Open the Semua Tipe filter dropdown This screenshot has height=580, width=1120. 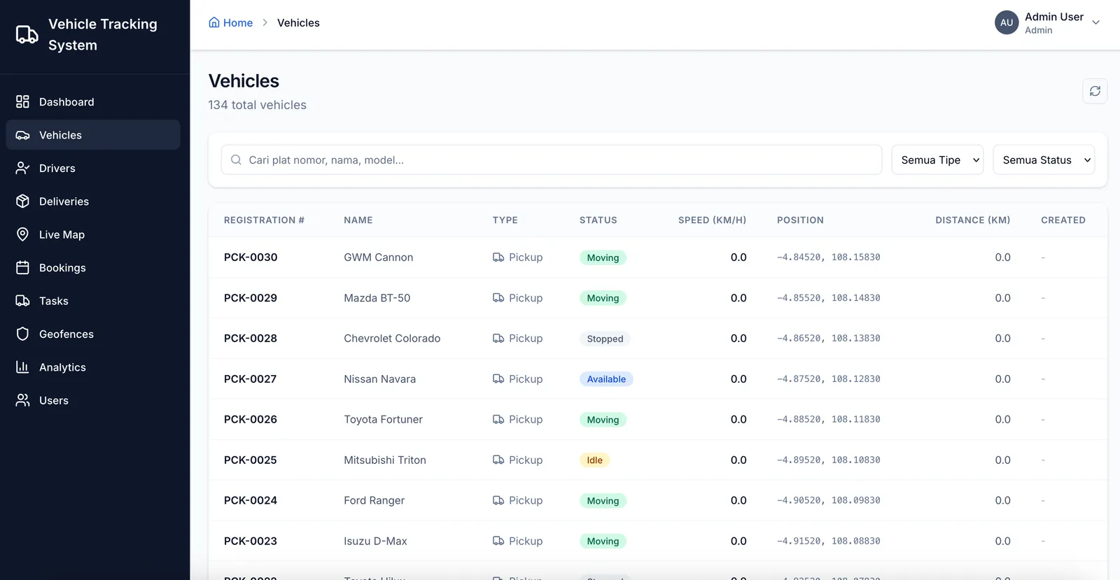point(937,160)
